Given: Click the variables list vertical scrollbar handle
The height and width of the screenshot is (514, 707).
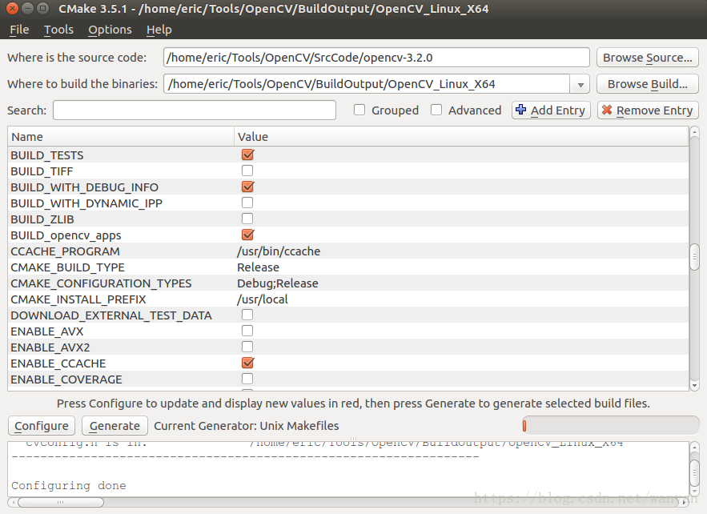Looking at the screenshot, I should point(694,256).
